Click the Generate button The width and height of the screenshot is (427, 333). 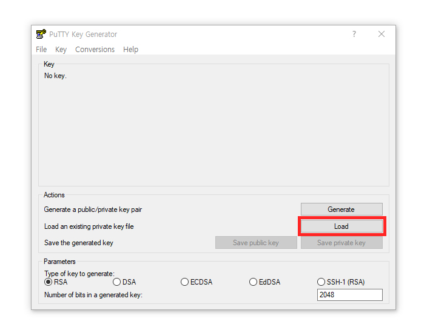[341, 209]
